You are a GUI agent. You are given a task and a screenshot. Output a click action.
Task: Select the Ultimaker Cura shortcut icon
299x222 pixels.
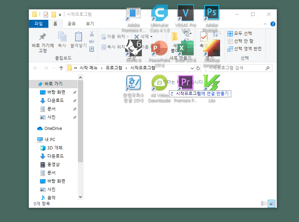tap(160, 13)
